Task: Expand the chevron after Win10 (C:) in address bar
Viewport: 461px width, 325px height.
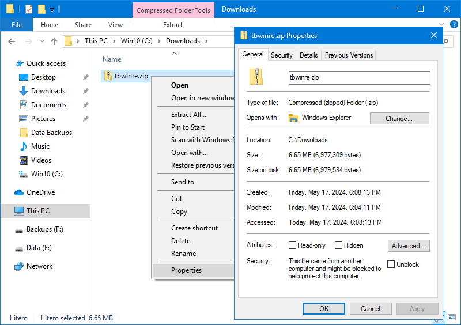Action: click(x=160, y=41)
